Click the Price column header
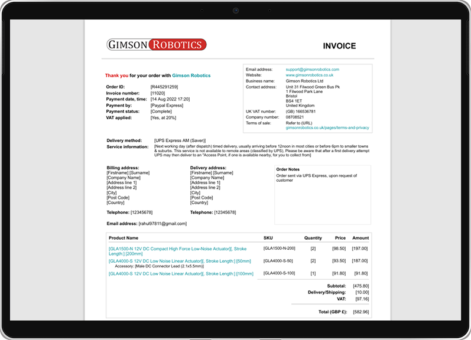Image resolution: width=471 pixels, height=340 pixels. point(340,238)
